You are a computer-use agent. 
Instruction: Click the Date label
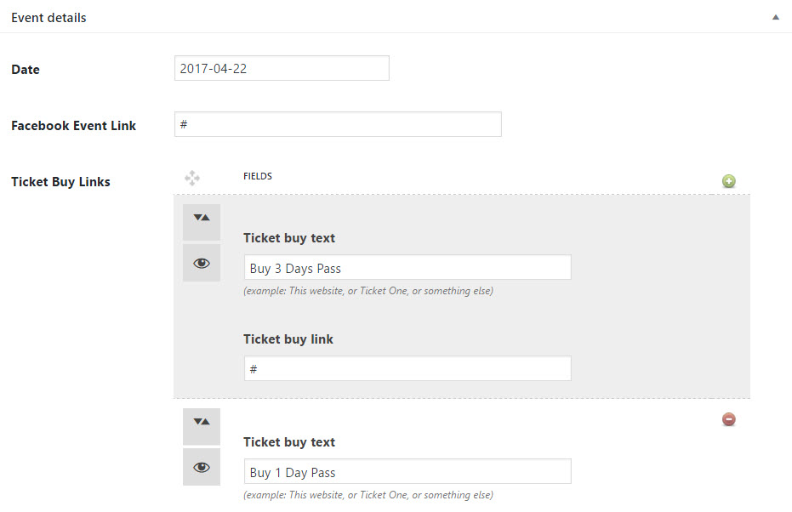(x=26, y=70)
